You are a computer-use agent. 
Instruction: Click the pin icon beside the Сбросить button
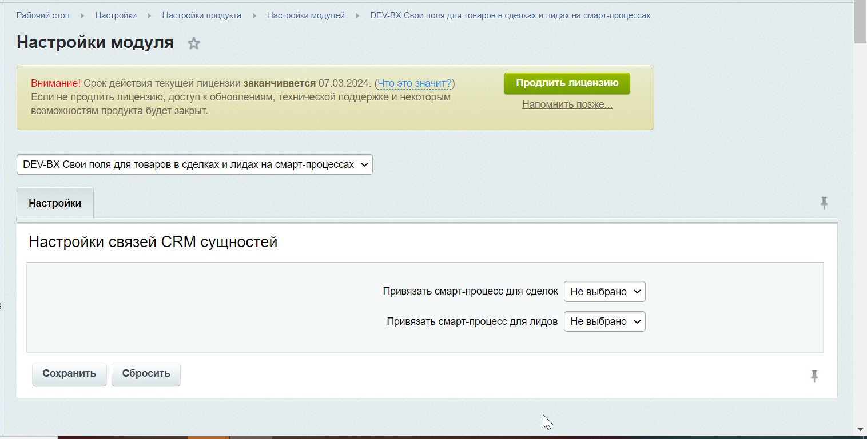tap(814, 376)
